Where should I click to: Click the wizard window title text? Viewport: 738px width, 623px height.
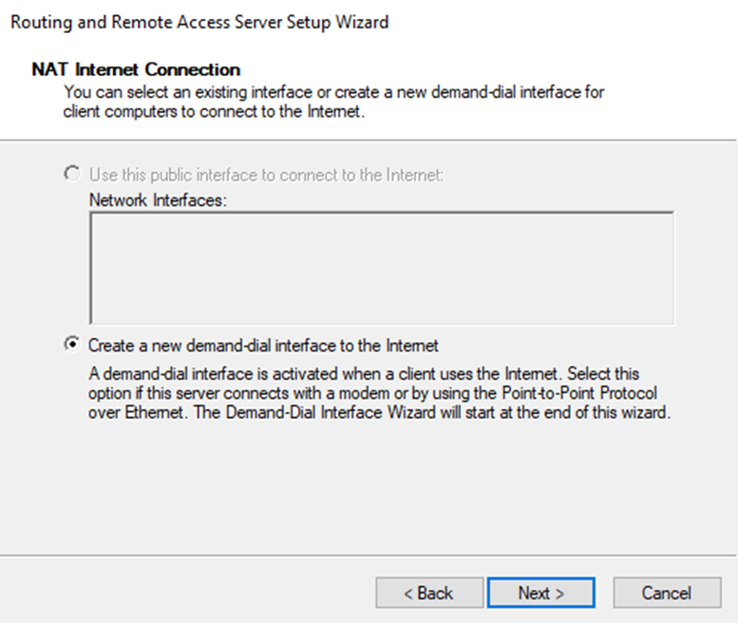[199, 22]
